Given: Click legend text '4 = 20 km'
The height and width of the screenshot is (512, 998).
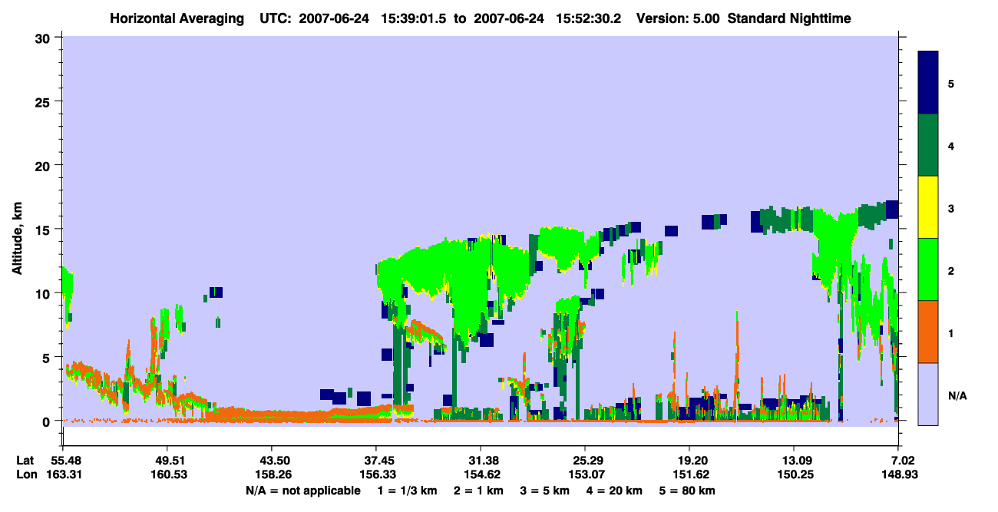Looking at the screenshot, I should 614,491.
